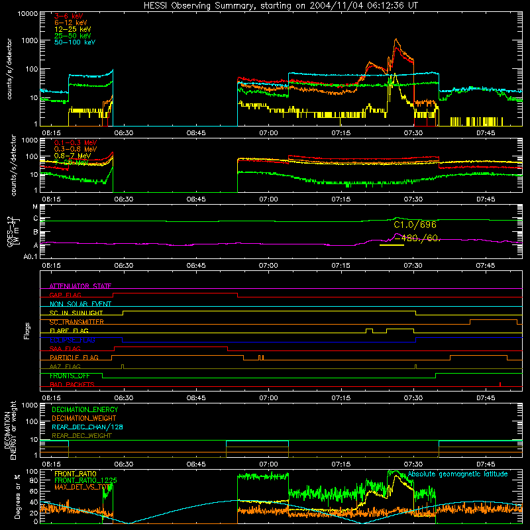Select the SC_IN_SUNLIGHT flag label

coord(76,313)
